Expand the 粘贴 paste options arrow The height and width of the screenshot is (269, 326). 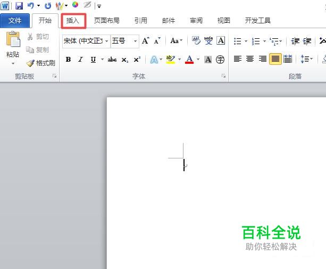(13, 63)
